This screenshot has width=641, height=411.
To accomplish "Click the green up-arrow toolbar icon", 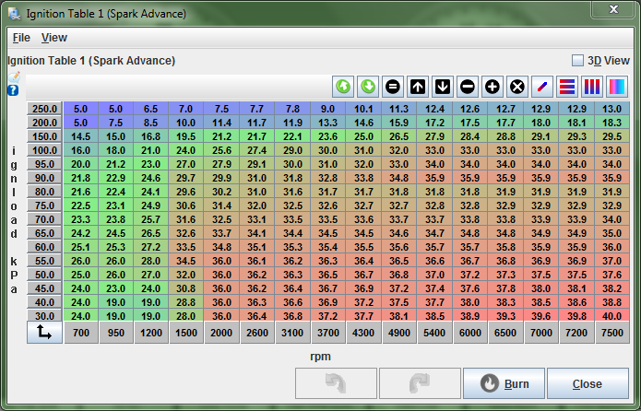I will tap(343, 87).
